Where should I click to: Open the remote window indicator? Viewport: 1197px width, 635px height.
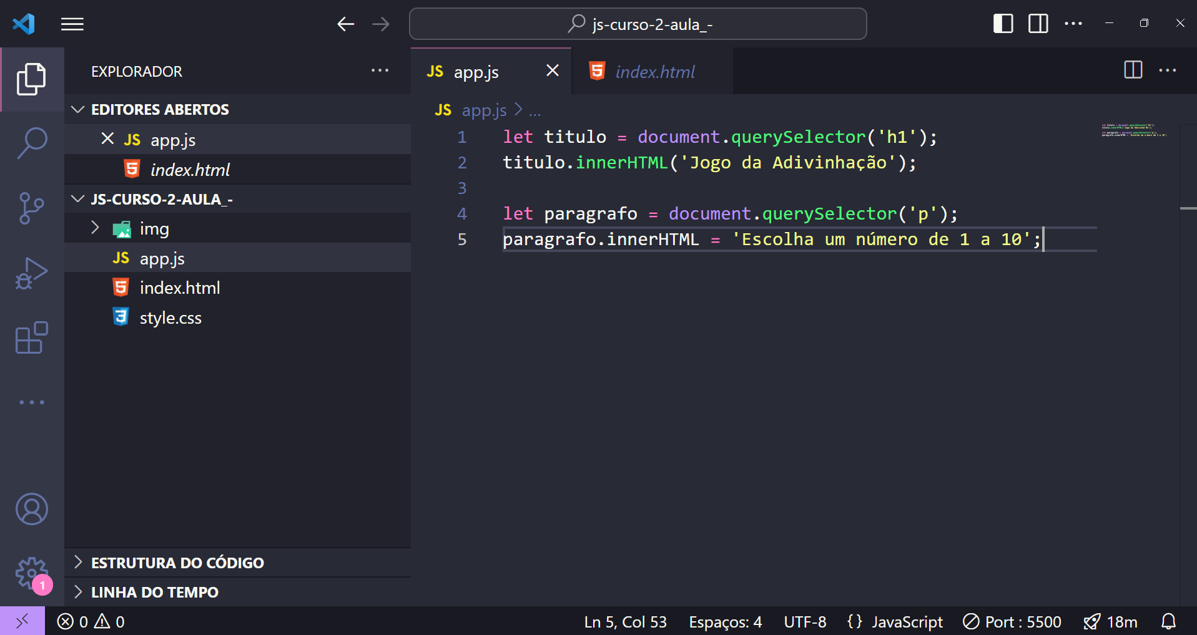click(x=22, y=621)
